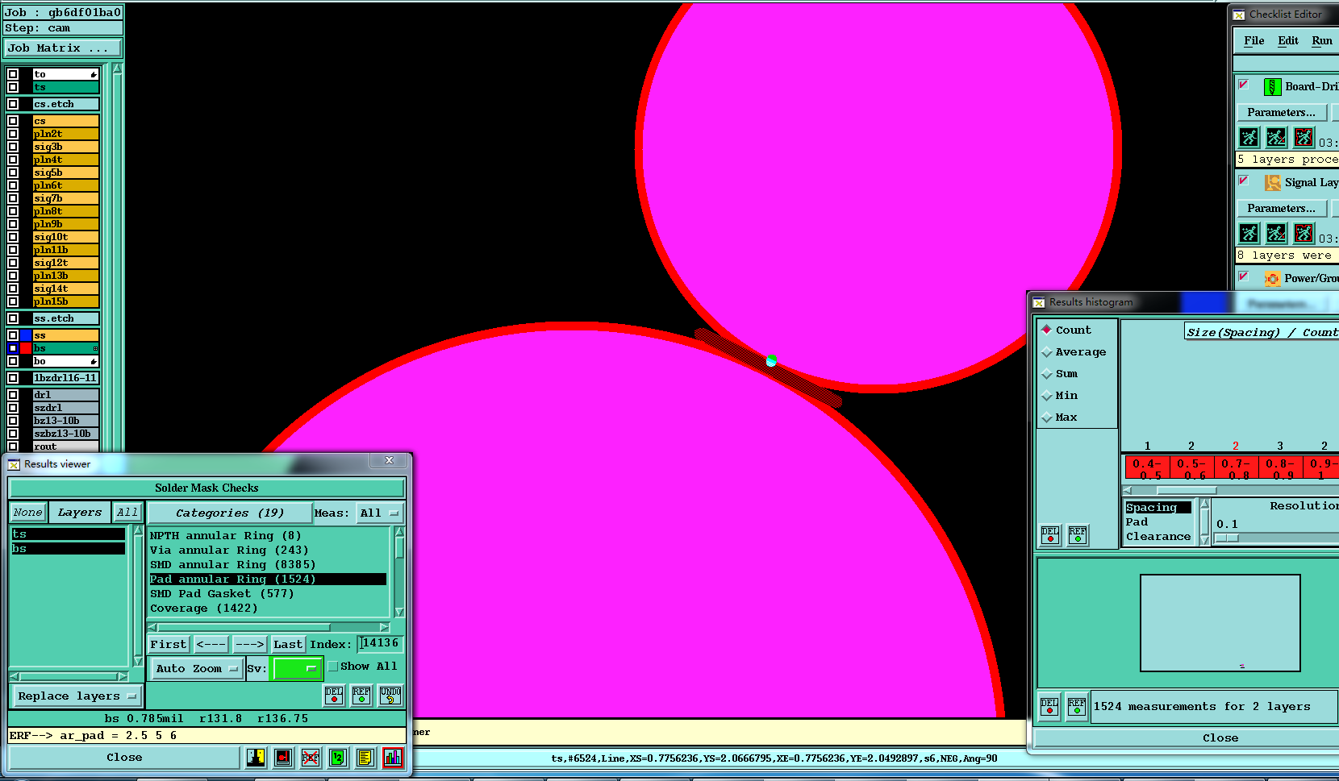Click Parameters button under Signal Layer
The image size is (1339, 781).
(1281, 208)
